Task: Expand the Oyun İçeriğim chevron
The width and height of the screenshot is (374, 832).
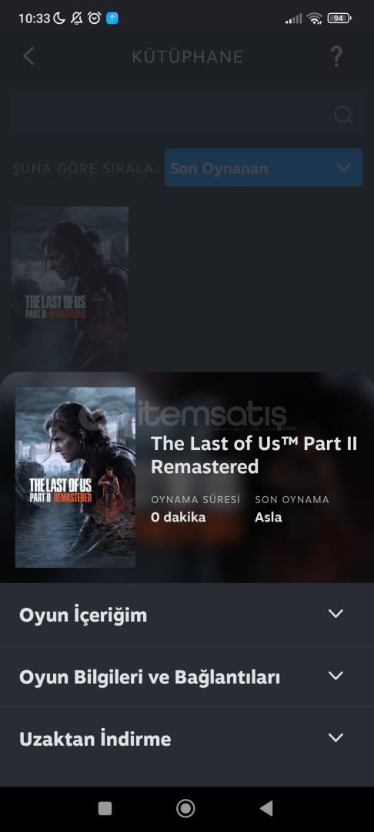Action: click(336, 614)
